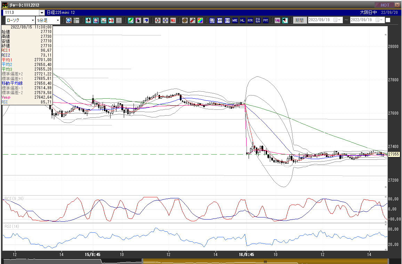Screen dimensions: 402x264
Task: Toggle the HL indicator button
Action: click(x=242, y=20)
